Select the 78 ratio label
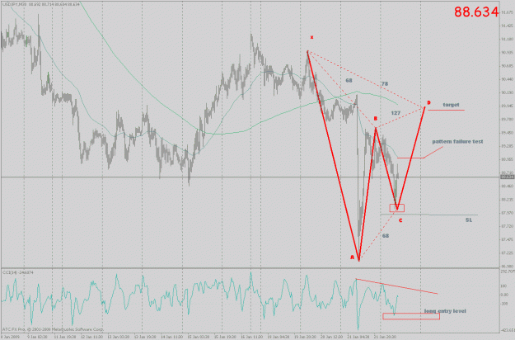Viewport: 515px width, 340px height. coord(385,84)
